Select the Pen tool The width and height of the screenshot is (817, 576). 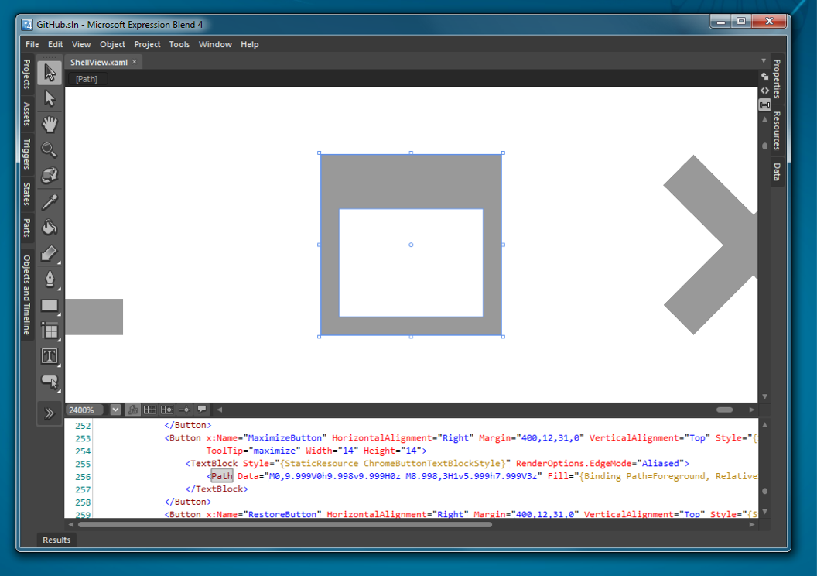50,279
